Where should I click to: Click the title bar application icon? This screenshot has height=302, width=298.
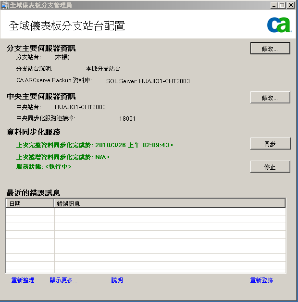pyautogui.click(x=5, y=5)
